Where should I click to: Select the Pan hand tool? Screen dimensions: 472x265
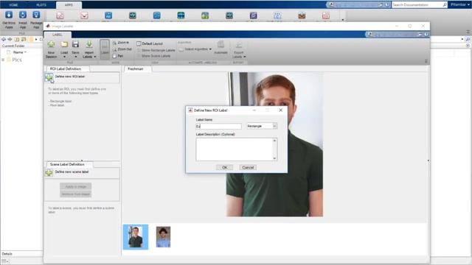tap(118, 56)
